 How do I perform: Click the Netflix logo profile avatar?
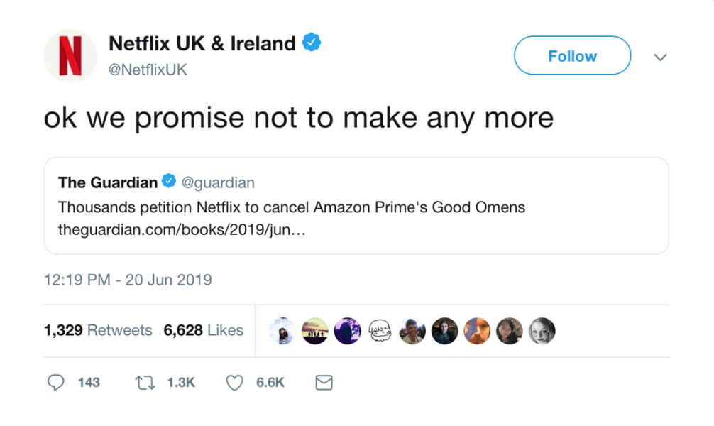69,55
